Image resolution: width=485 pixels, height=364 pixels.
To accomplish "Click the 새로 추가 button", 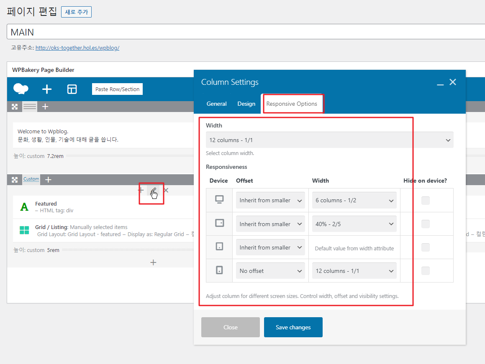I will pyautogui.click(x=77, y=12).
